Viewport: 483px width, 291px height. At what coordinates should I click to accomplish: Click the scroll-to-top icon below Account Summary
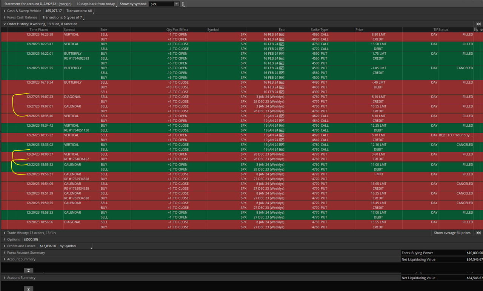pyautogui.click(x=28, y=271)
